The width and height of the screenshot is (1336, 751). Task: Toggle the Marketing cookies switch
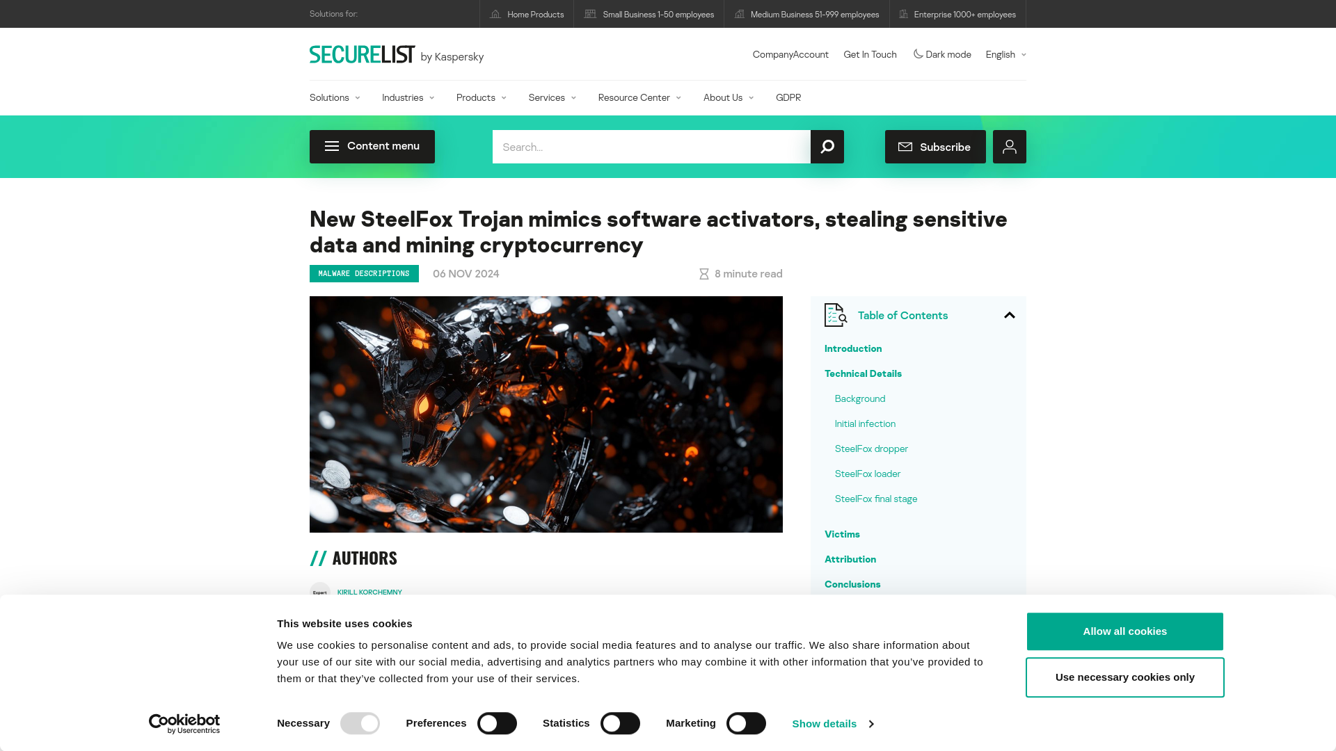coord(745,723)
